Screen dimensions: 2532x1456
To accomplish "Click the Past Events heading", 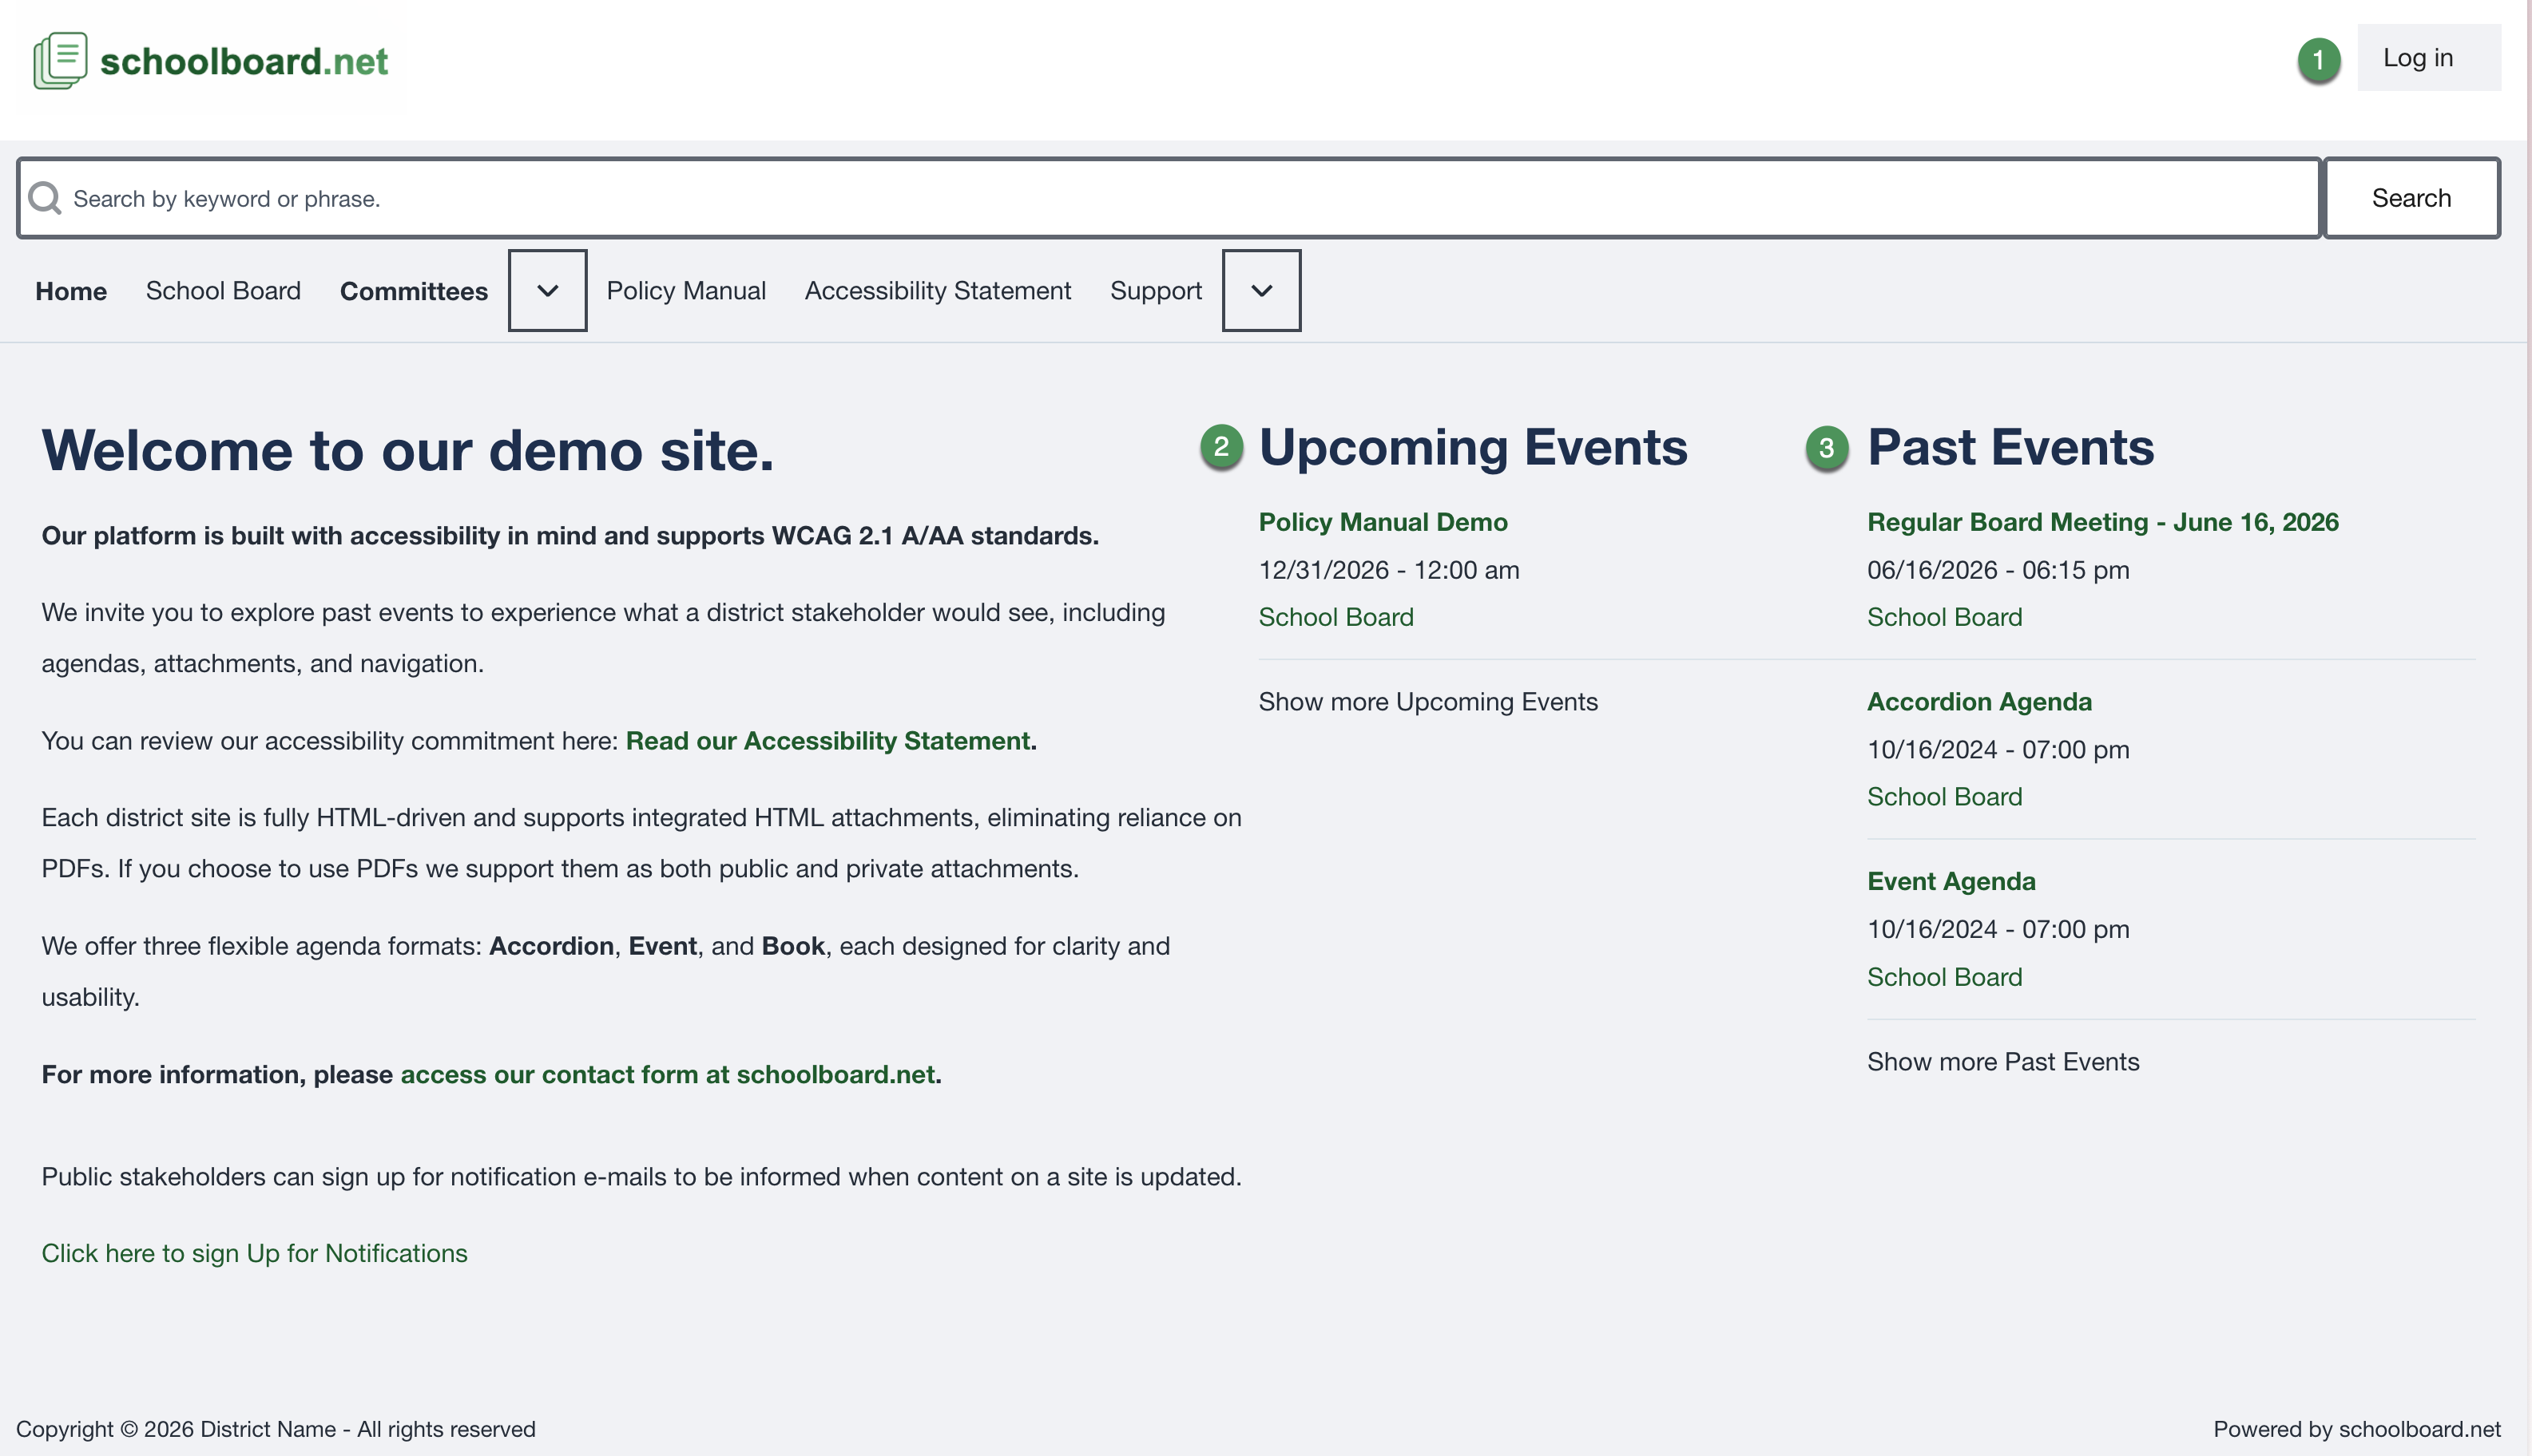I will click(x=2010, y=447).
